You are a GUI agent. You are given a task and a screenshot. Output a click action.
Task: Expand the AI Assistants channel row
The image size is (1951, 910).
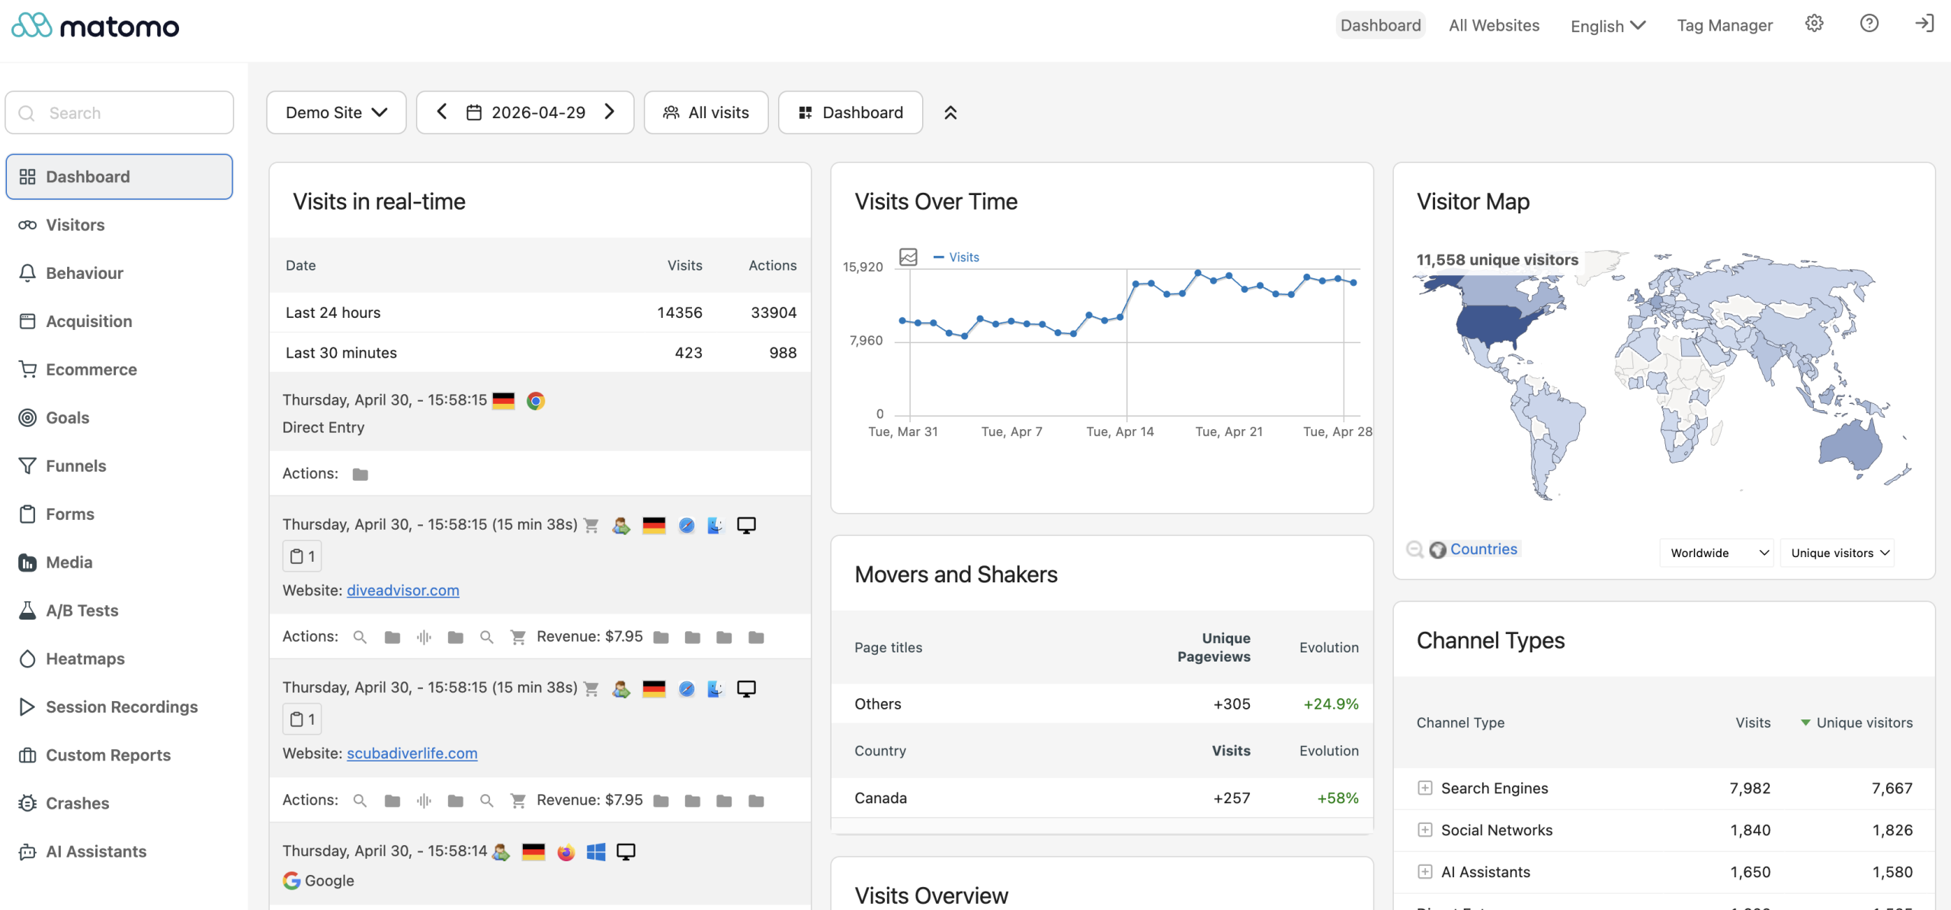[1424, 872]
